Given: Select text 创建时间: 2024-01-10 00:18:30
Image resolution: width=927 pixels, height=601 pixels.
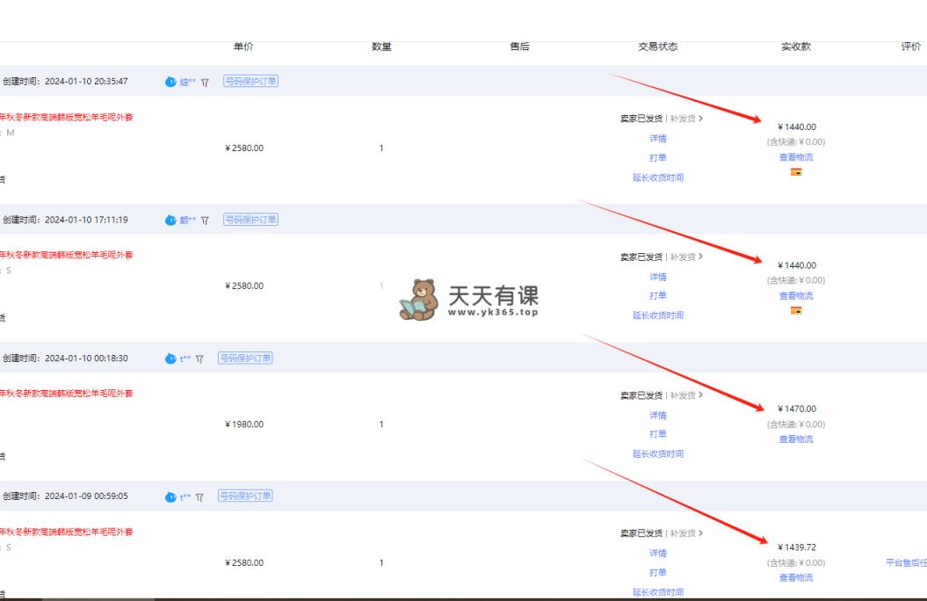Looking at the screenshot, I should pyautogui.click(x=64, y=358).
